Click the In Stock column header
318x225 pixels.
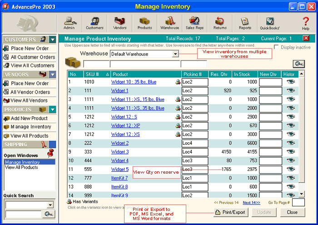[245, 74]
